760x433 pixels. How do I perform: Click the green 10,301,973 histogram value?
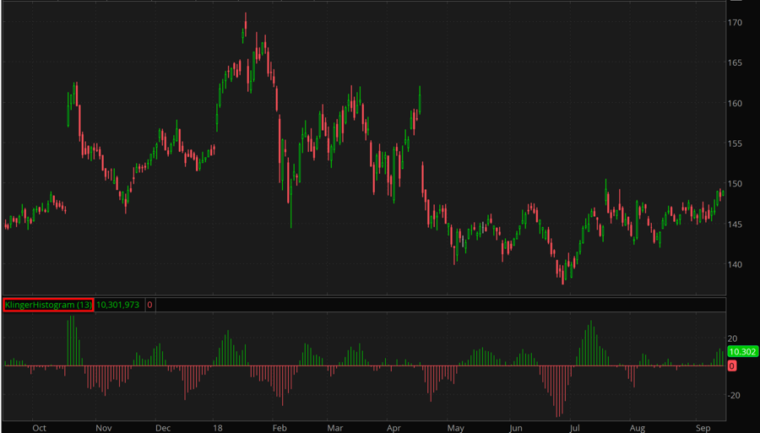117,305
